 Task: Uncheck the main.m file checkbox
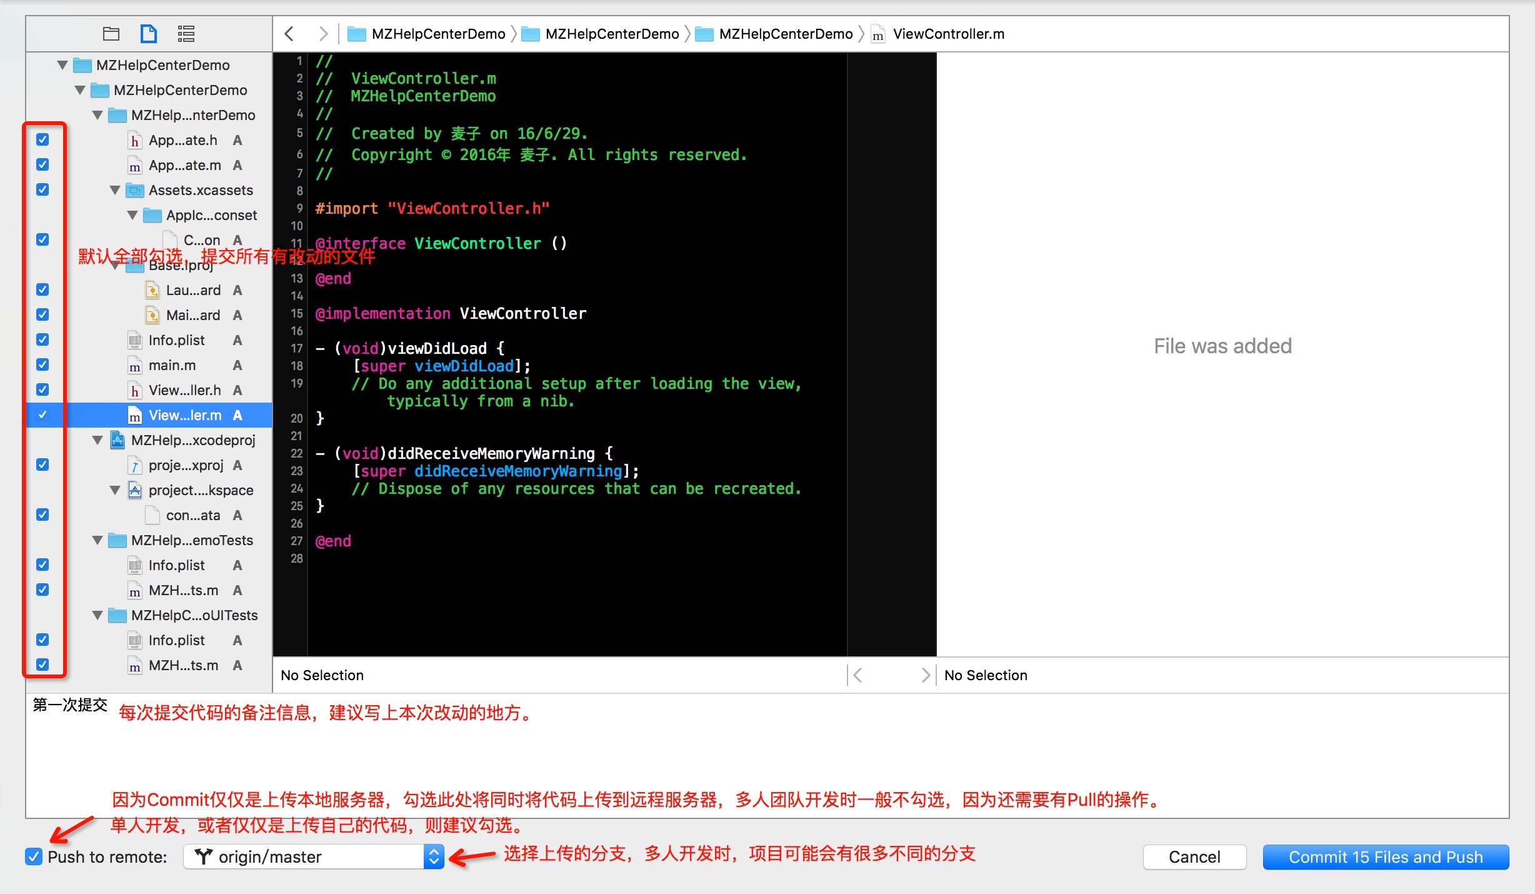click(42, 364)
